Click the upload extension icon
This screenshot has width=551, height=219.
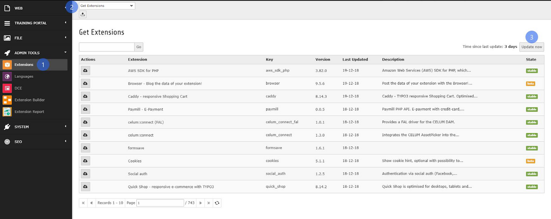coord(83,14)
